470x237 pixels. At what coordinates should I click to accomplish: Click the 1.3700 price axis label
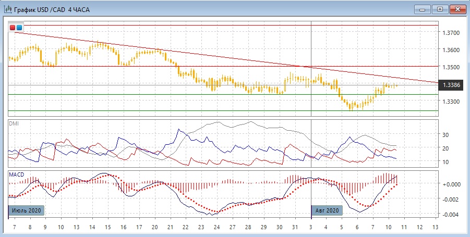click(x=451, y=33)
